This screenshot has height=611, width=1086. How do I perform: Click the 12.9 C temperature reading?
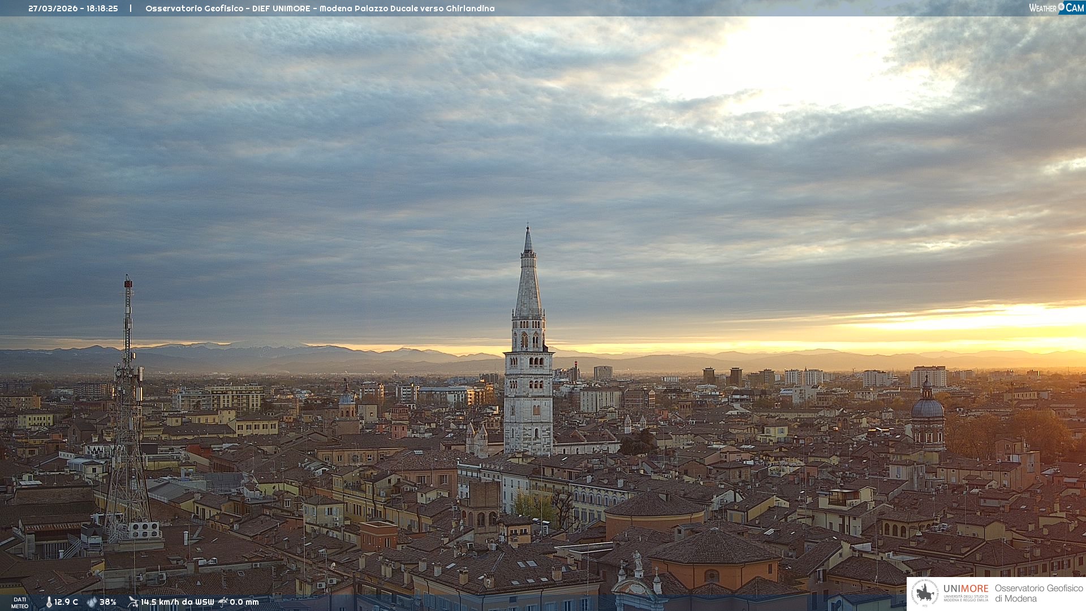[x=66, y=602]
